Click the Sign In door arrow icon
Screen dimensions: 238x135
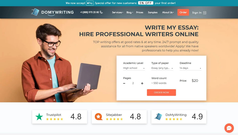205,13
